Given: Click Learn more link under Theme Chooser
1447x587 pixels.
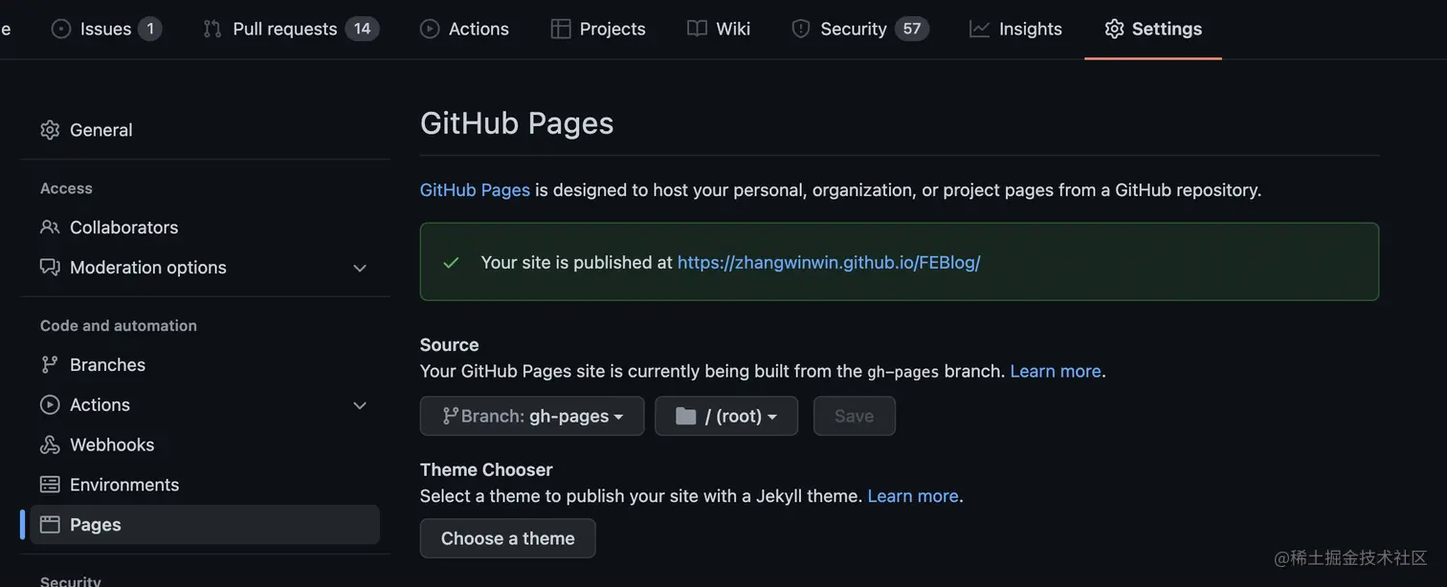Looking at the screenshot, I should tap(913, 496).
